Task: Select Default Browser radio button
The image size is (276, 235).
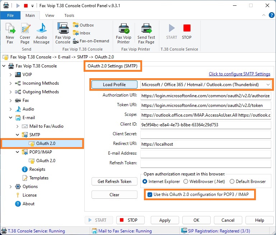Action: [232, 181]
